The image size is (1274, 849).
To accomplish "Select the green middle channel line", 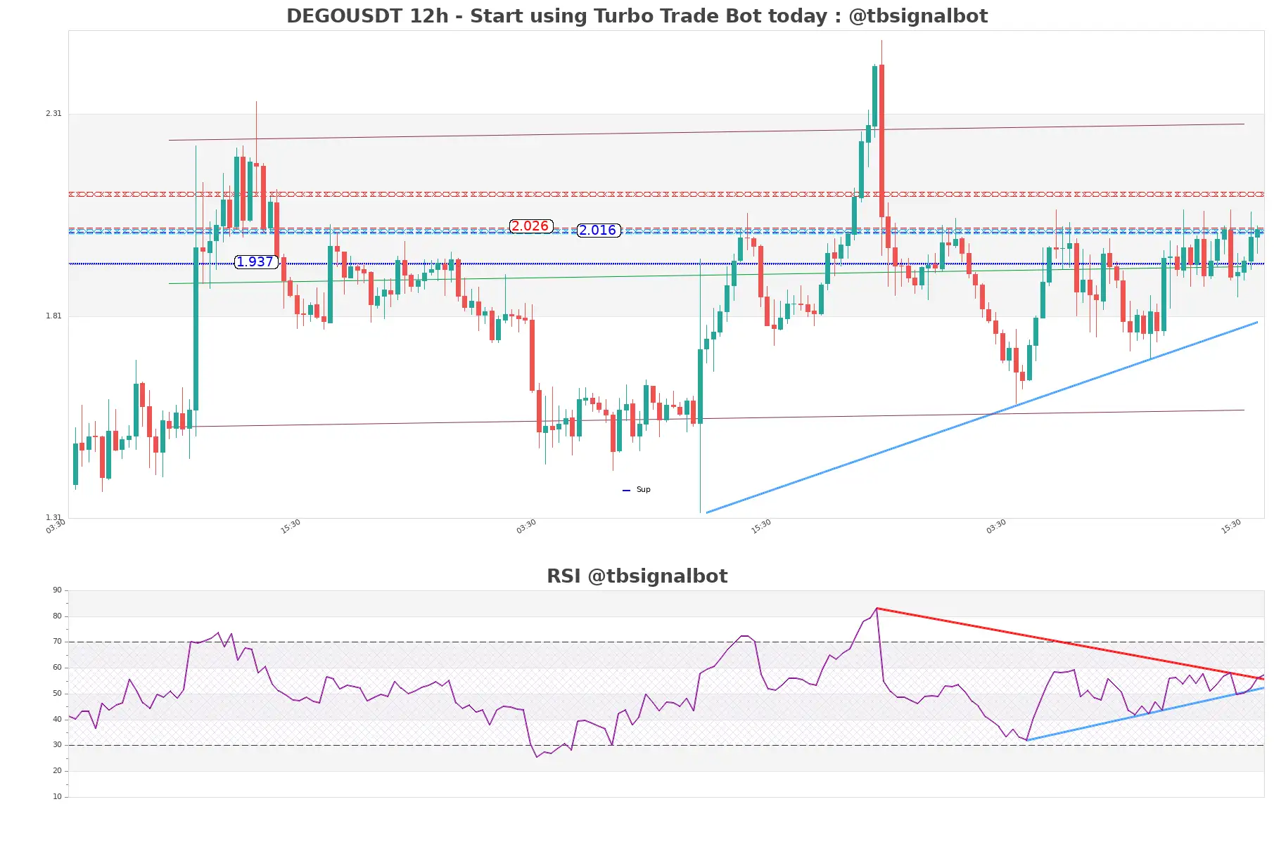I will (706, 275).
